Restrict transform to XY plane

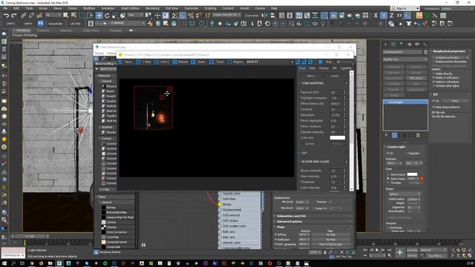click(x=399, y=16)
